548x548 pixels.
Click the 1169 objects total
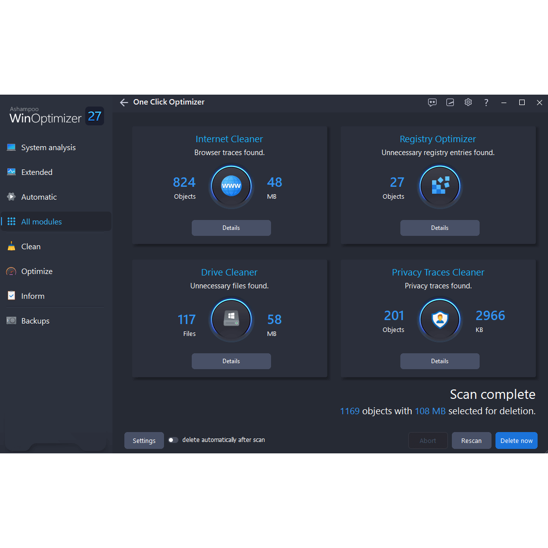[x=349, y=411]
